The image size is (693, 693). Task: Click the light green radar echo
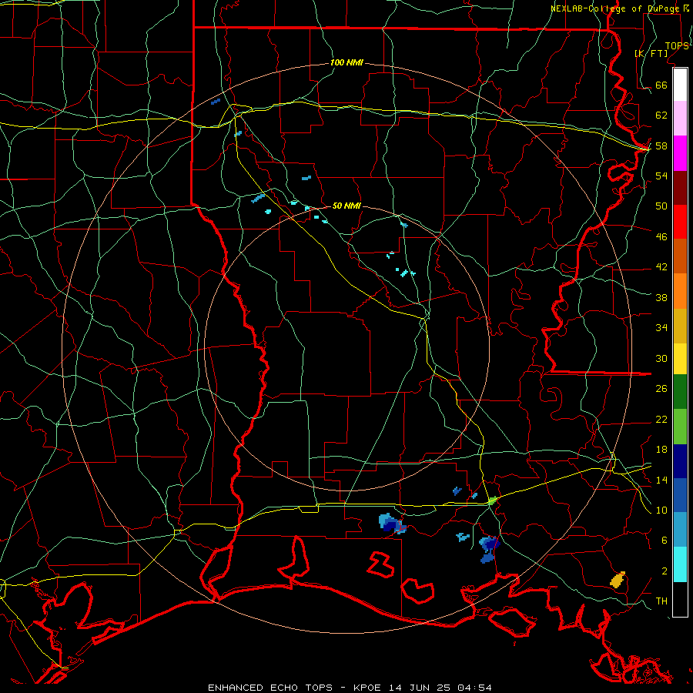(x=492, y=500)
